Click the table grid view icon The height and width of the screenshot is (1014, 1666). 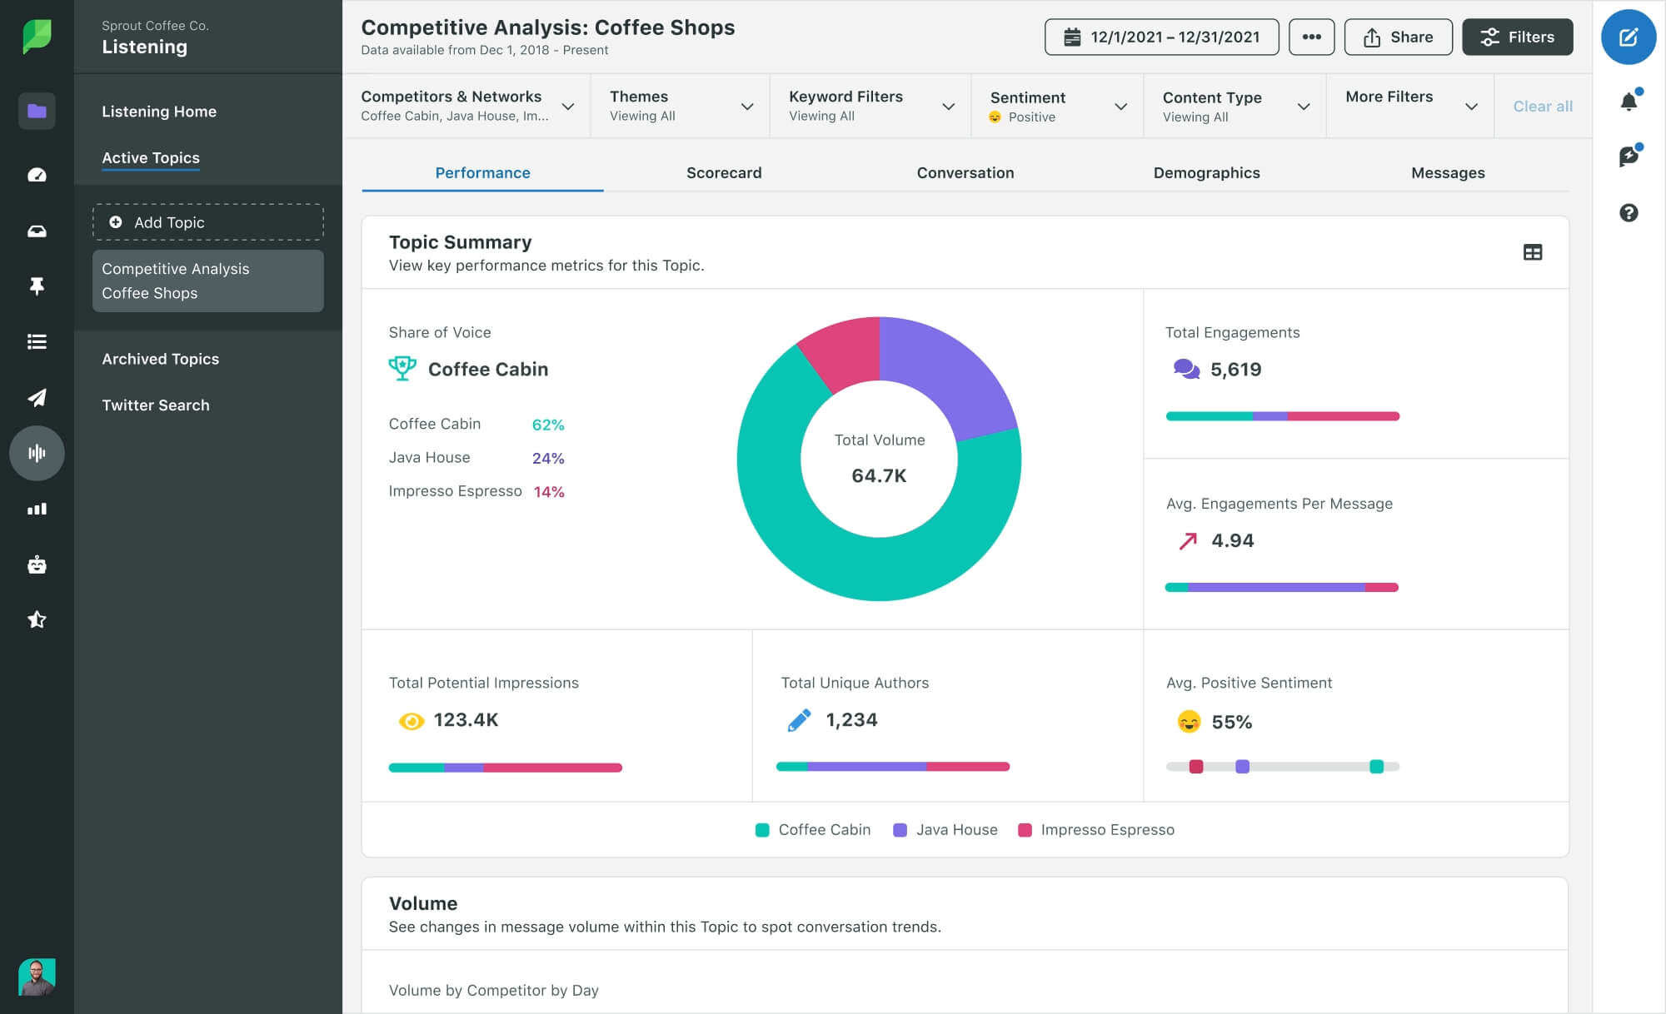(1533, 251)
